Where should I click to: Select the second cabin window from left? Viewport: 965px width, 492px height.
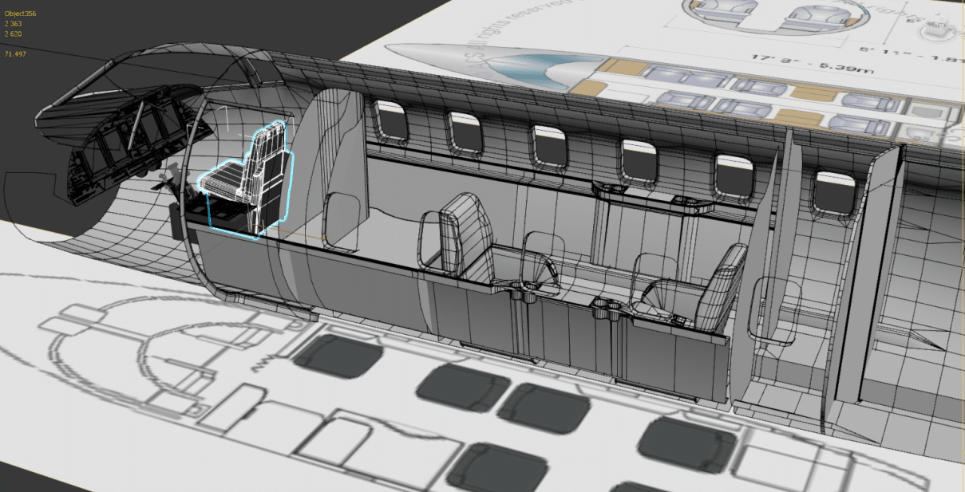465,132
